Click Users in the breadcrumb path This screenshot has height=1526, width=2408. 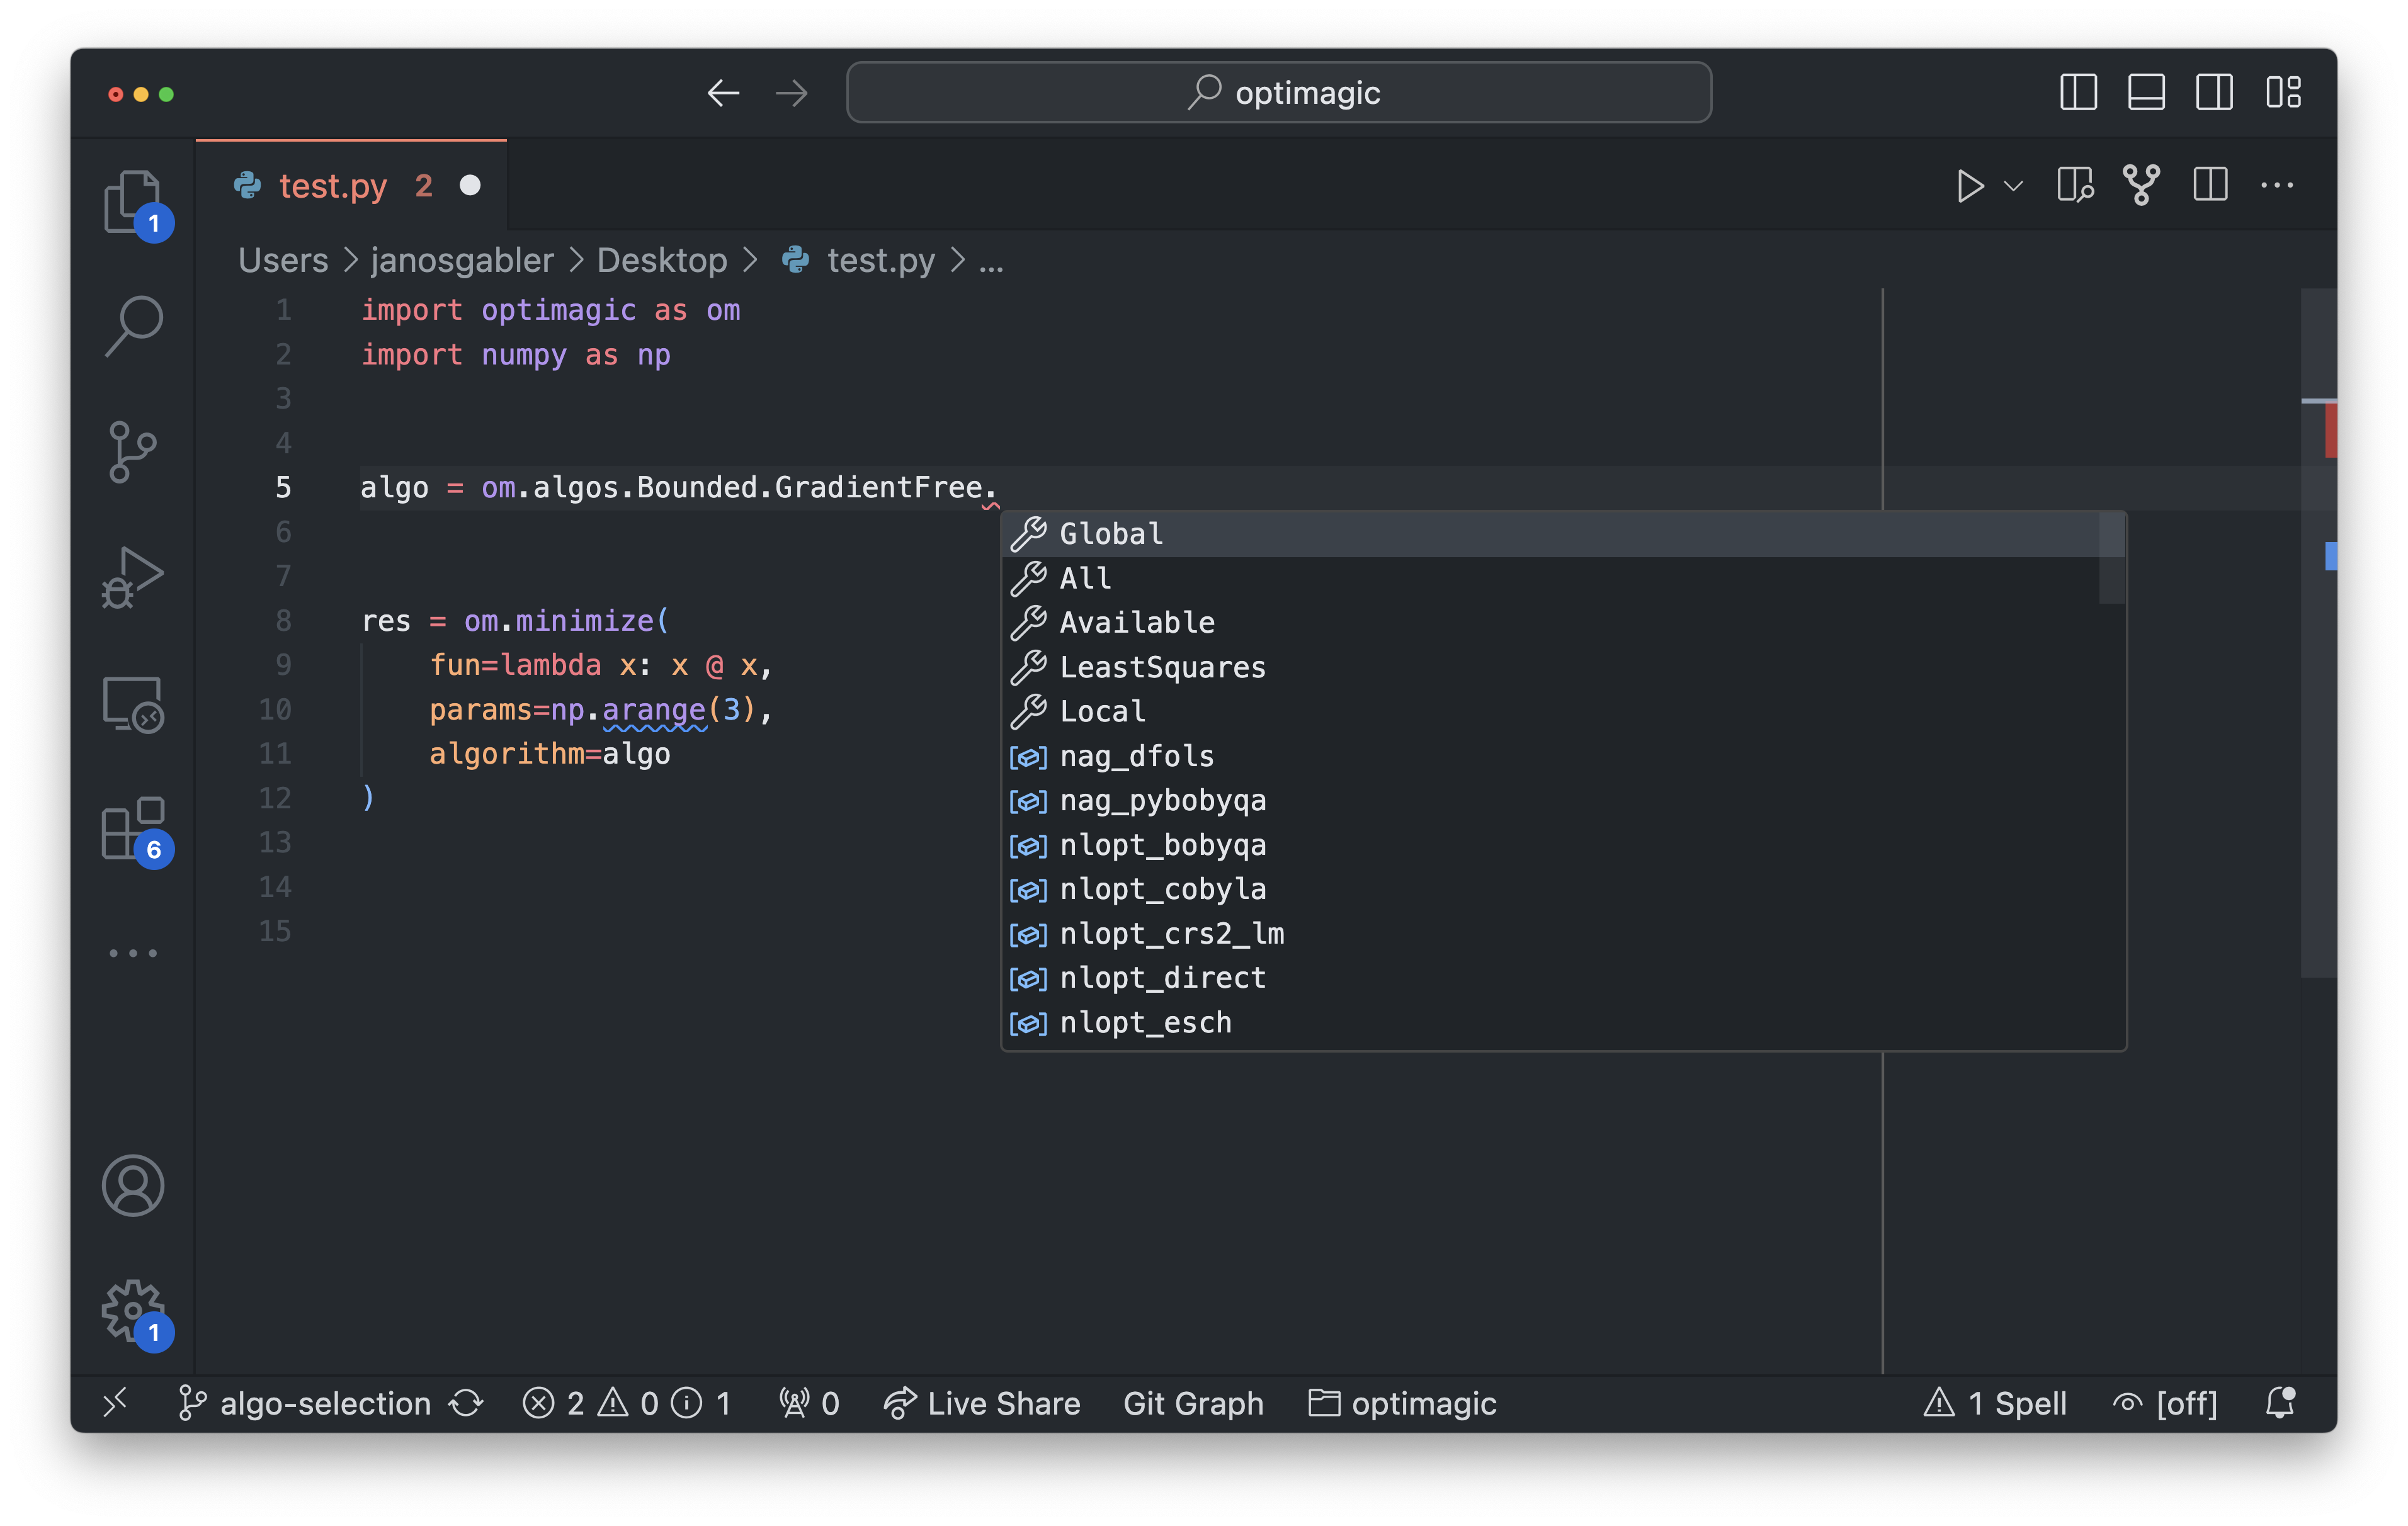point(283,260)
